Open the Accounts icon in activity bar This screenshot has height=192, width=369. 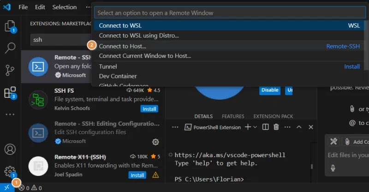[x=10, y=149]
